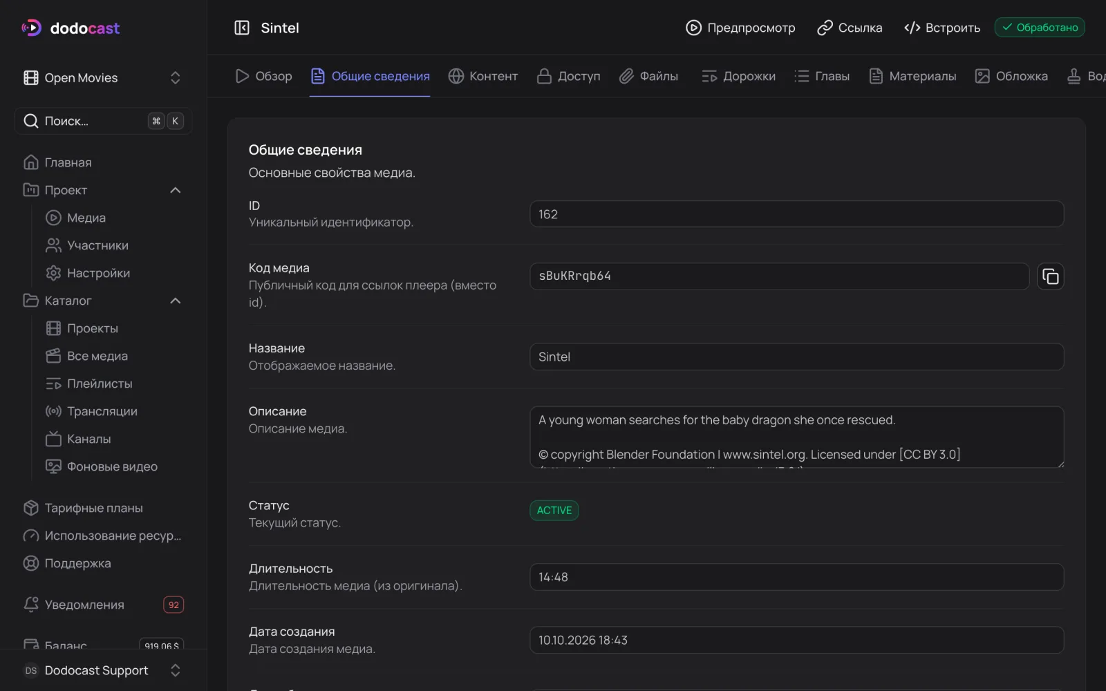The height and width of the screenshot is (691, 1106).
Task: Open Проекты in catalog
Action: click(114, 328)
